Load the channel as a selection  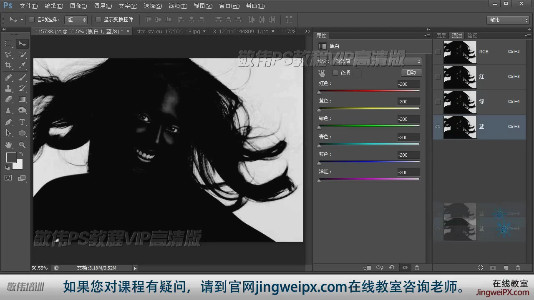[x=481, y=268]
